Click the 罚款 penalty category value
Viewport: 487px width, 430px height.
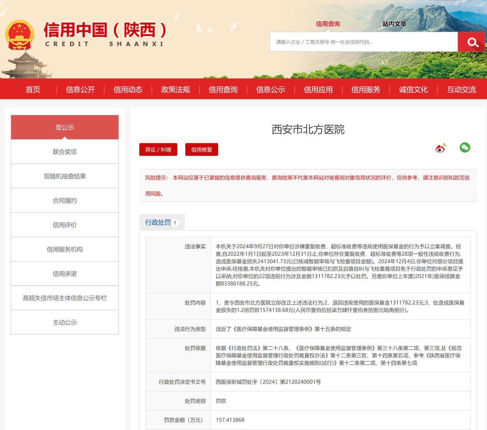coord(221,401)
